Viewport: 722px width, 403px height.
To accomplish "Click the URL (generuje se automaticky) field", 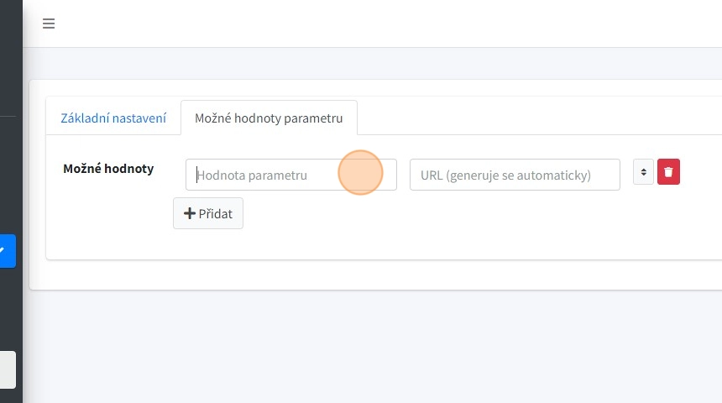I will tap(515, 175).
